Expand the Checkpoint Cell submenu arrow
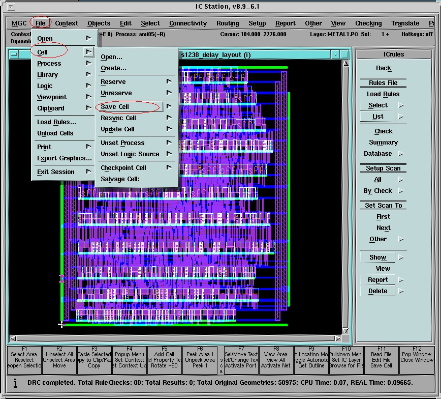The width and height of the screenshot is (441, 399). pos(169,167)
